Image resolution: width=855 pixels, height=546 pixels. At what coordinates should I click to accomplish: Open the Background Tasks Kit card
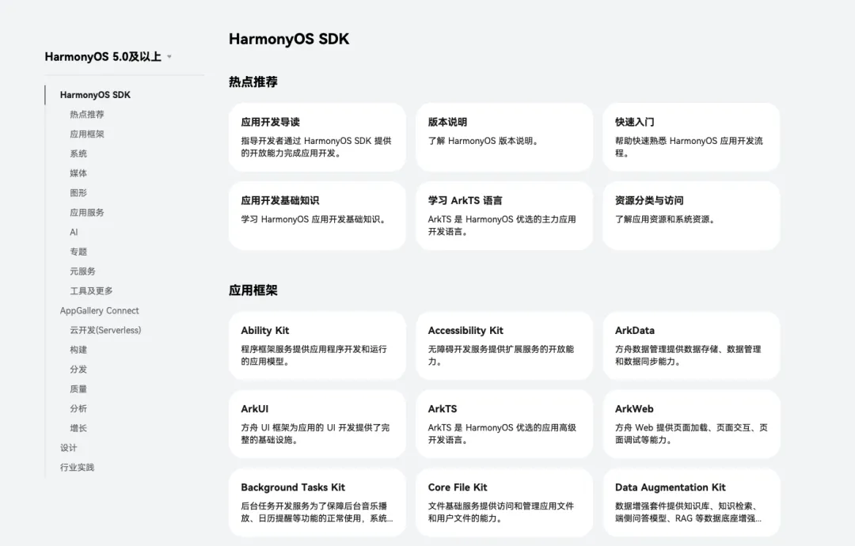tap(317, 502)
